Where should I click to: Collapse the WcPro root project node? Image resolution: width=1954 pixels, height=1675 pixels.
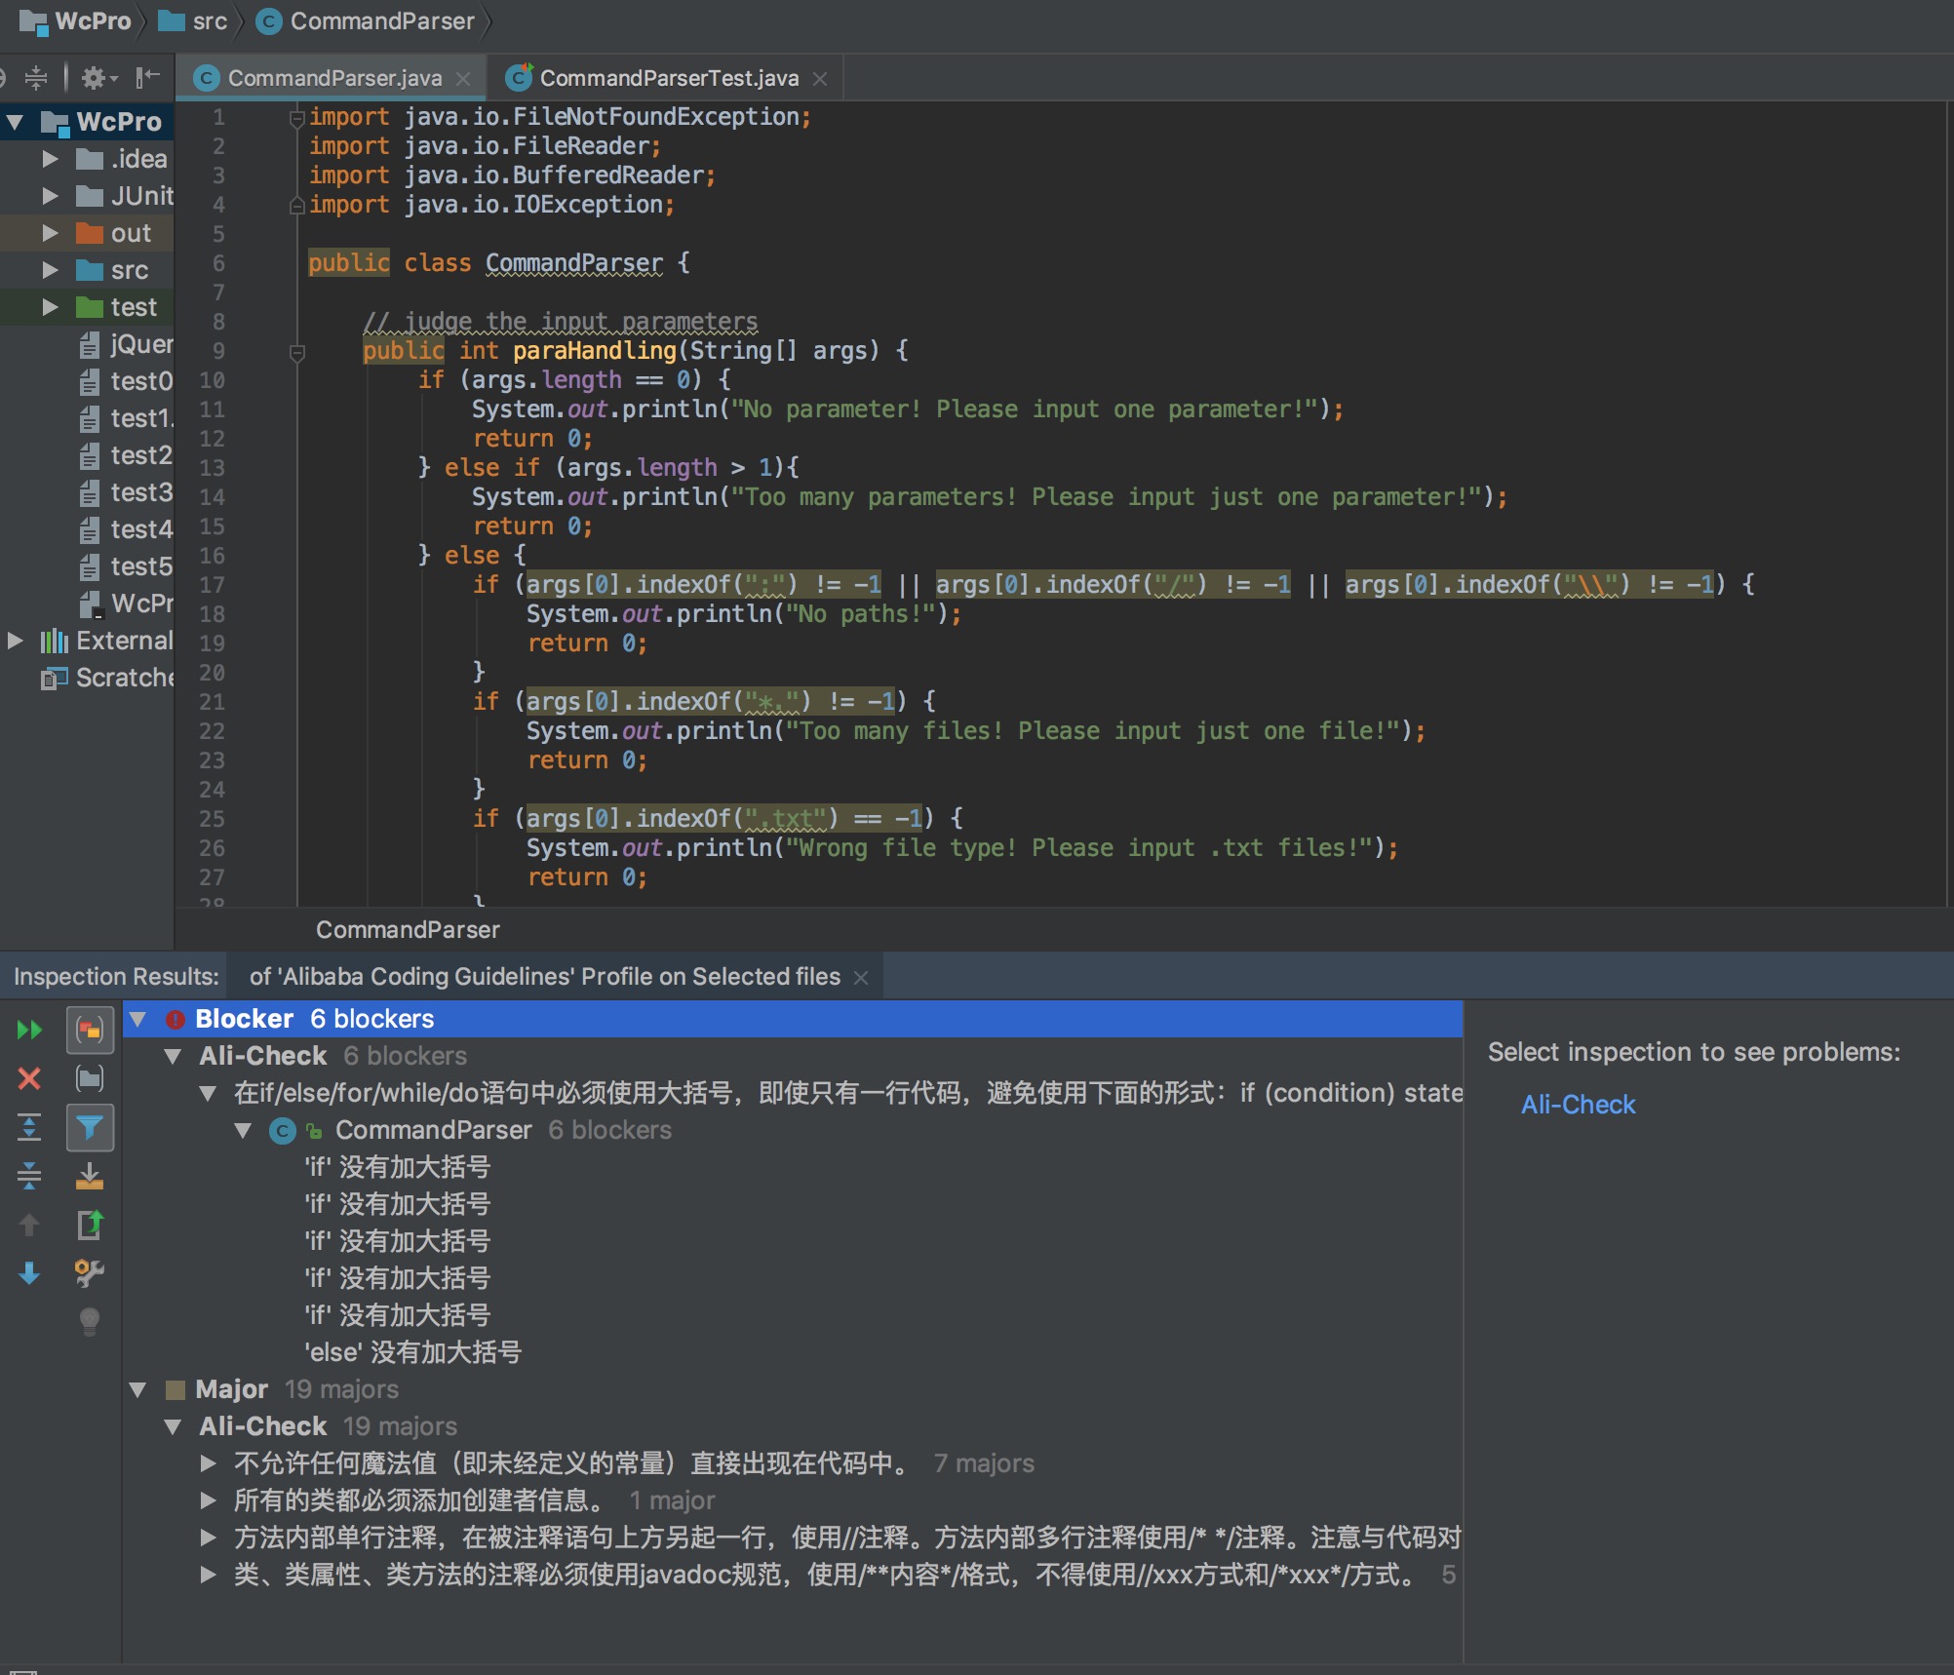click(x=16, y=122)
